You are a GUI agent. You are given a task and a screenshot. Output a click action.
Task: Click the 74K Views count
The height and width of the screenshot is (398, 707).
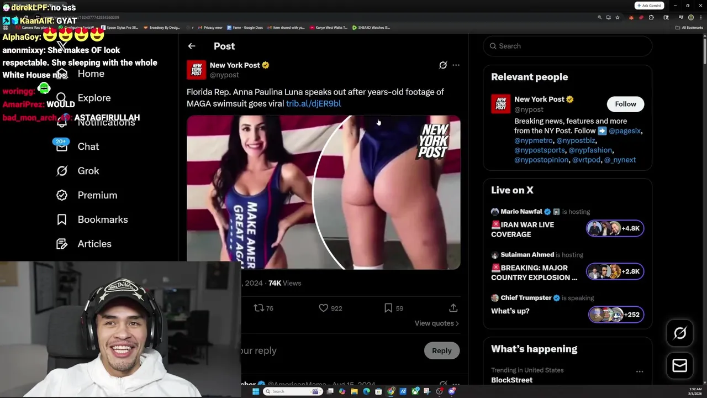[284, 283]
